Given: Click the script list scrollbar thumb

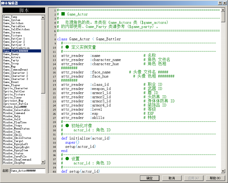Looking at the screenshot, I should [43, 56].
